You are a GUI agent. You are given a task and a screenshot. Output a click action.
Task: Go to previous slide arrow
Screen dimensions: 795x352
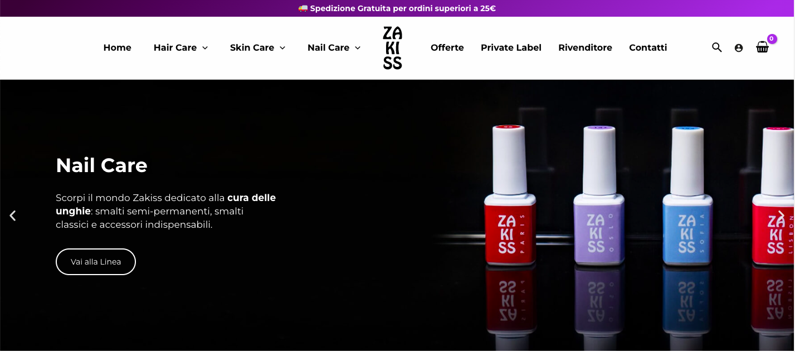click(x=13, y=216)
